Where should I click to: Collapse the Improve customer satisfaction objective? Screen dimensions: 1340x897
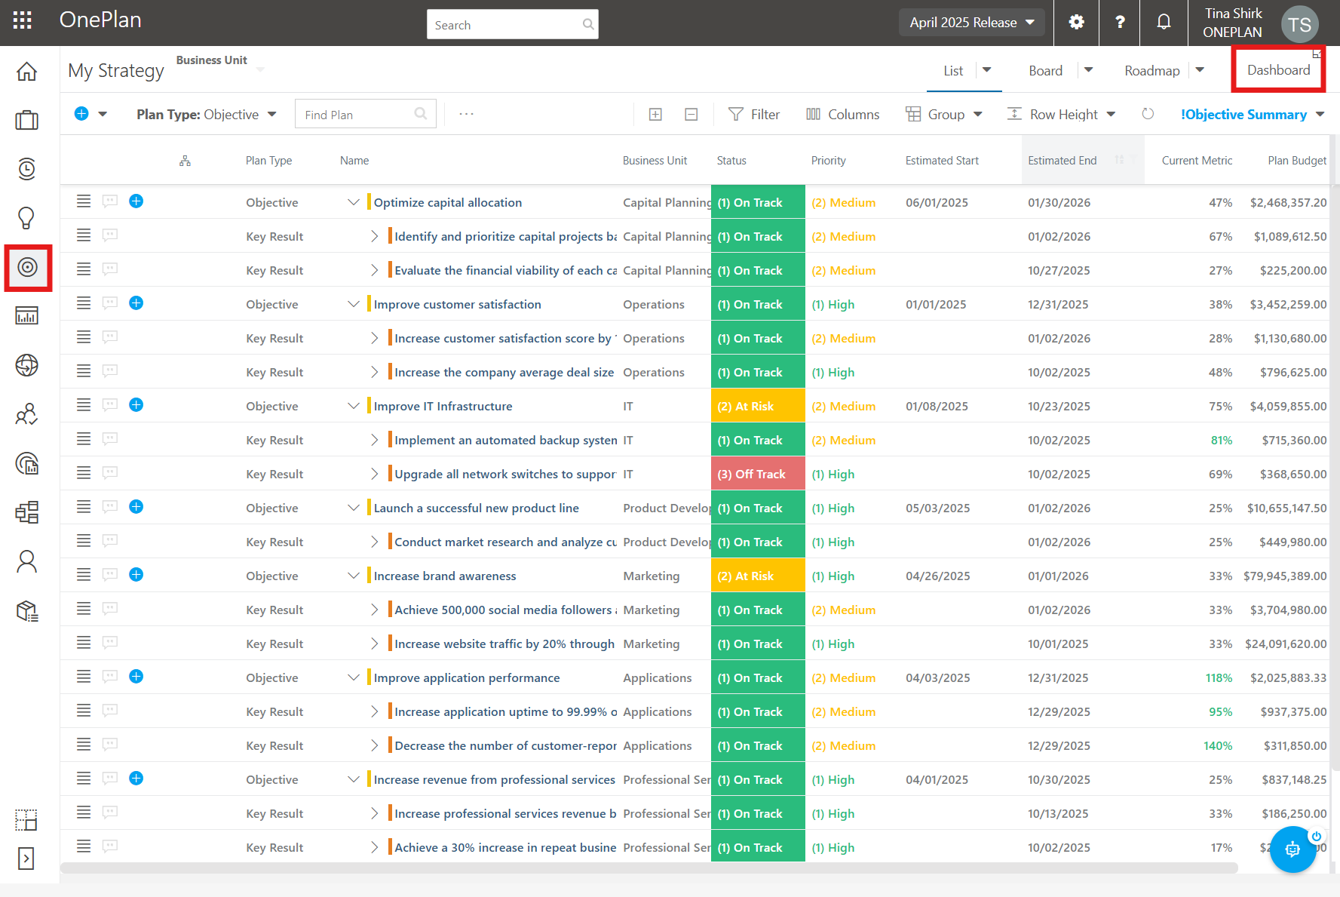pyautogui.click(x=353, y=304)
